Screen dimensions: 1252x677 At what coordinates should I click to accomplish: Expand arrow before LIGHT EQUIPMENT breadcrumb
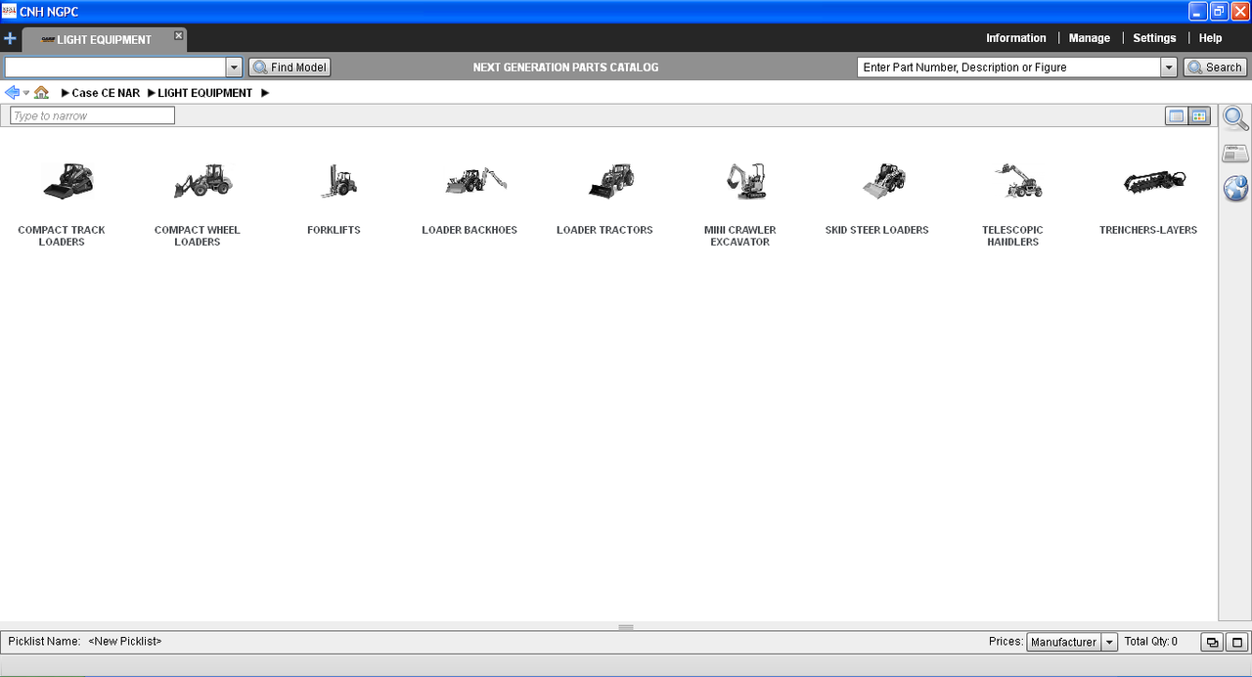(x=152, y=93)
